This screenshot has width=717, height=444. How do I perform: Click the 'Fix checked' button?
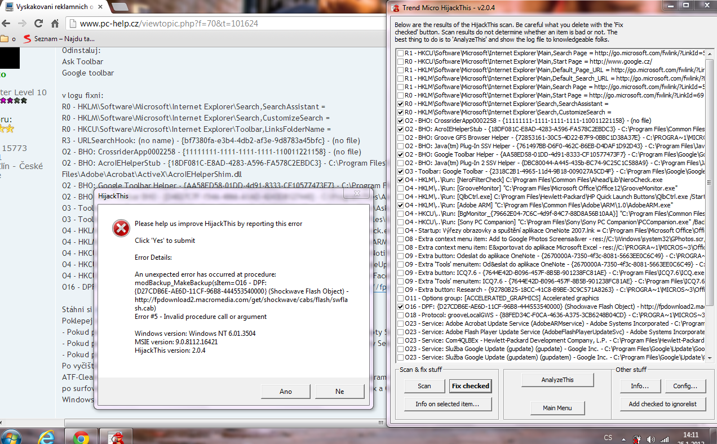click(x=470, y=386)
